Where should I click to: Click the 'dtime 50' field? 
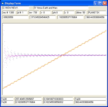click(81, 13)
